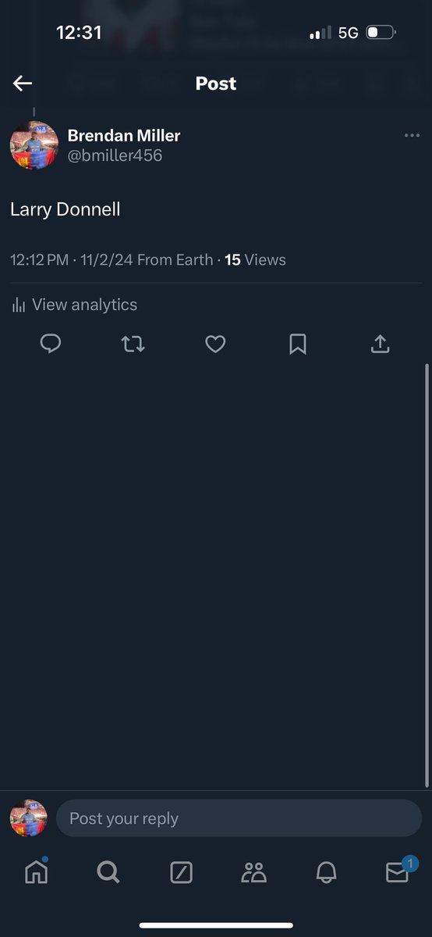This screenshot has height=937, width=432.
Task: Tap the share upload icon
Action: (x=380, y=344)
